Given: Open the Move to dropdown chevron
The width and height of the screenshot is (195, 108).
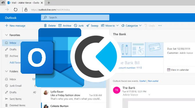Looking at the screenshot, I should [118, 26].
